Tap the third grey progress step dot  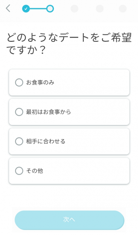pyautogui.click(x=75, y=9)
